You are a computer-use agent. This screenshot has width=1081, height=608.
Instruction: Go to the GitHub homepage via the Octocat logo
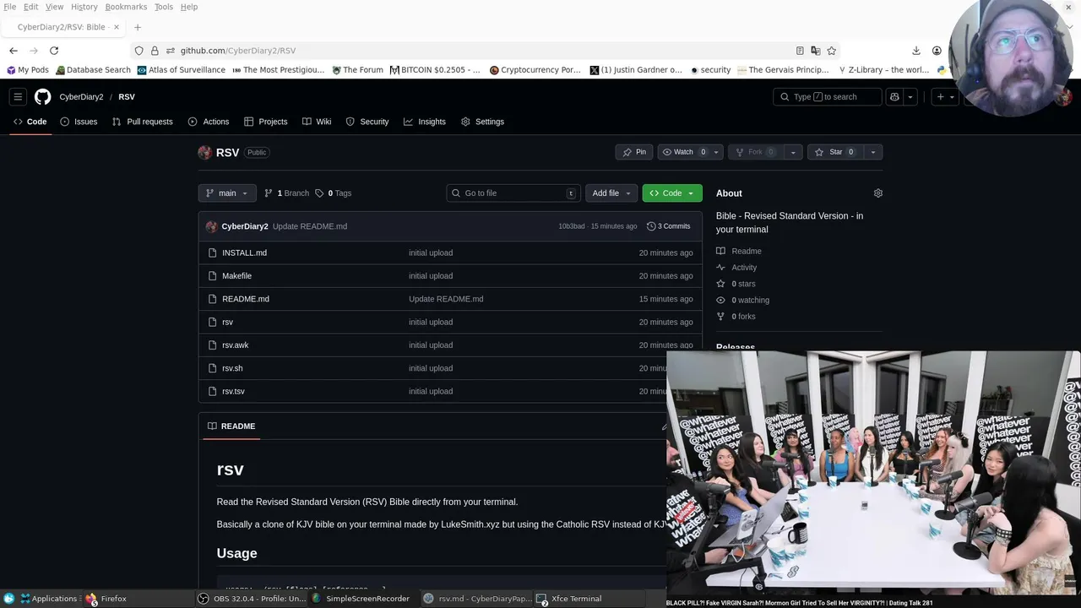42,97
